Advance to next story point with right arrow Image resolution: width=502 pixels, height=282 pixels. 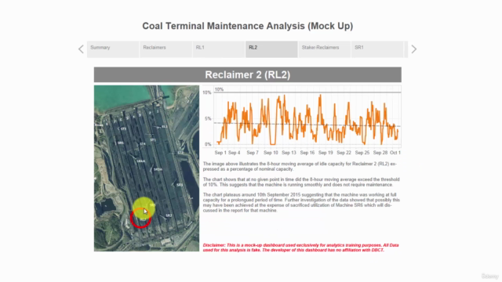pyautogui.click(x=414, y=49)
